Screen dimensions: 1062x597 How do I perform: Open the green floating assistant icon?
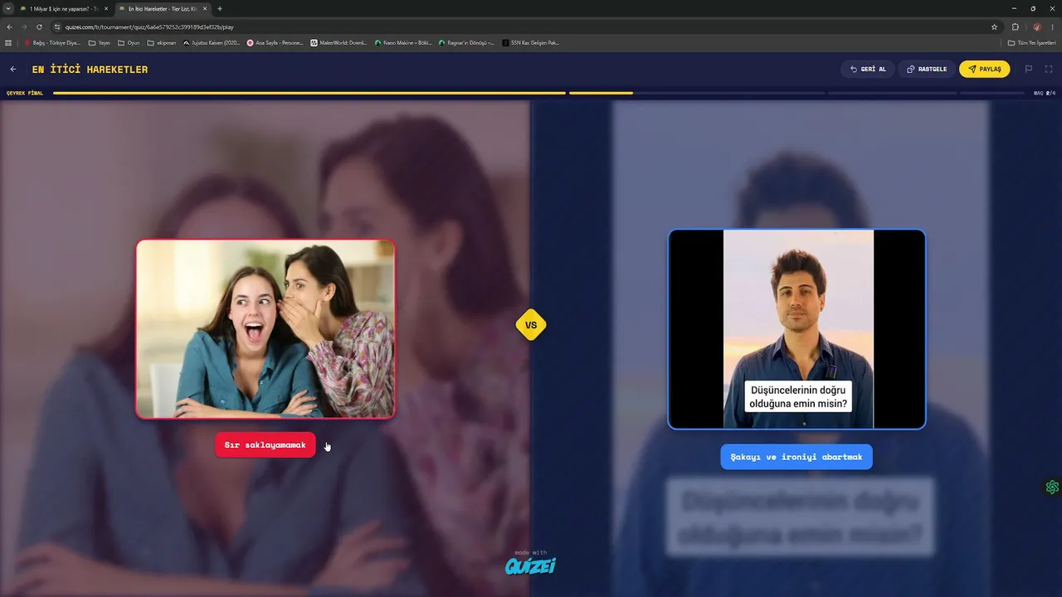pos(1052,488)
